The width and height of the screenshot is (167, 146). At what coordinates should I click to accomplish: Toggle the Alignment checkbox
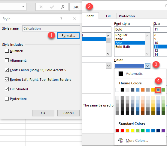7,60
